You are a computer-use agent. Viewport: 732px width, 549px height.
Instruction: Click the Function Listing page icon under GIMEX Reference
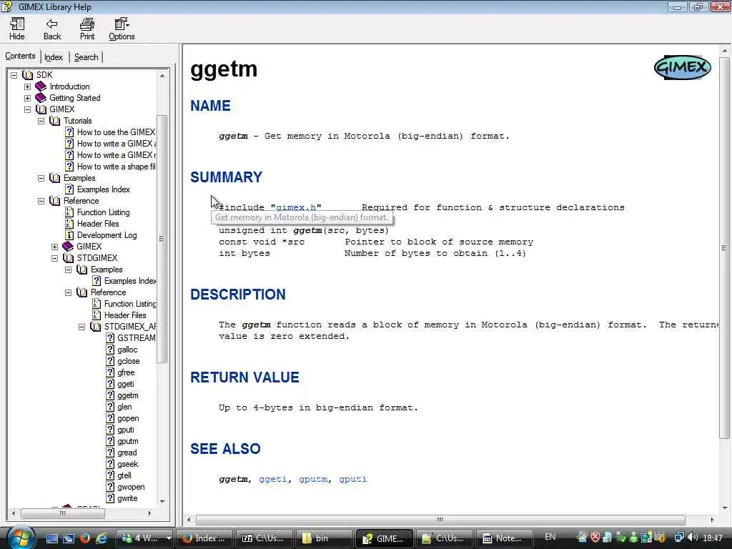coord(69,212)
